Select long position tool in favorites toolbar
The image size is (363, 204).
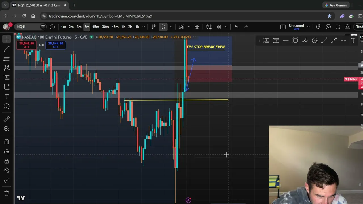(266, 41)
